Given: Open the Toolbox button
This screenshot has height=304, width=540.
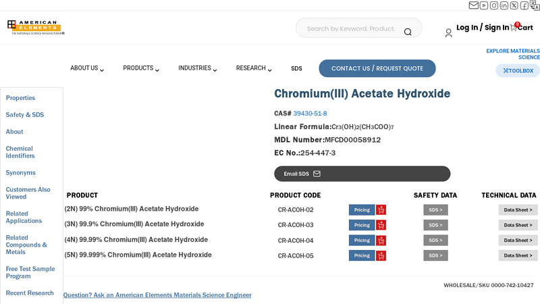Looking at the screenshot, I should coord(518,71).
